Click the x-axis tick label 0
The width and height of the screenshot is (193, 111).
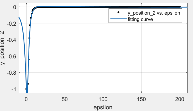pos(26,99)
